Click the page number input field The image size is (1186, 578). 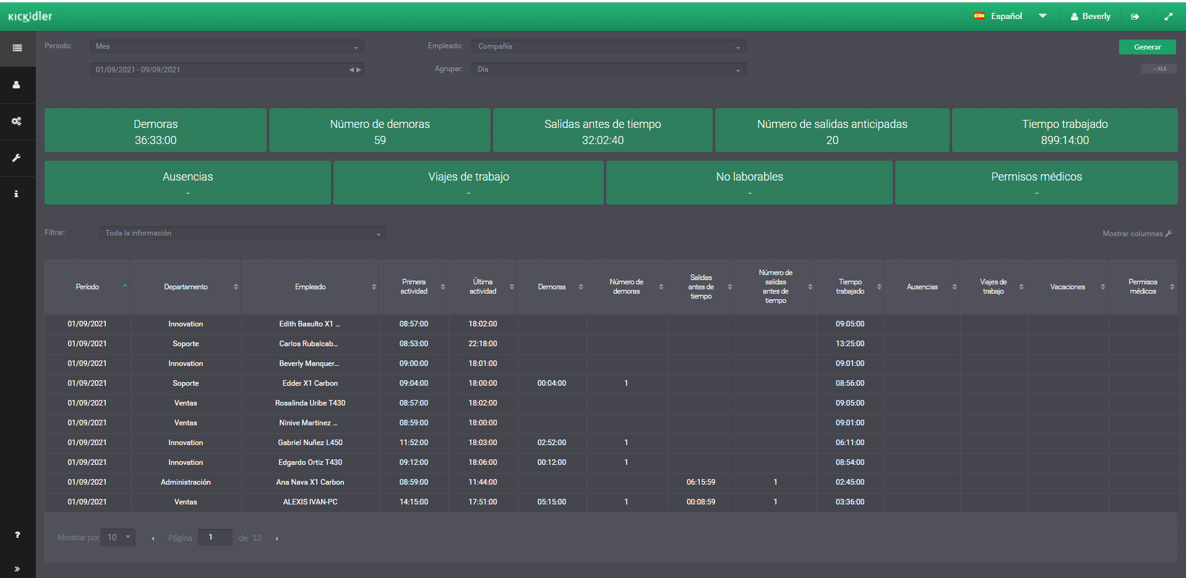click(215, 537)
